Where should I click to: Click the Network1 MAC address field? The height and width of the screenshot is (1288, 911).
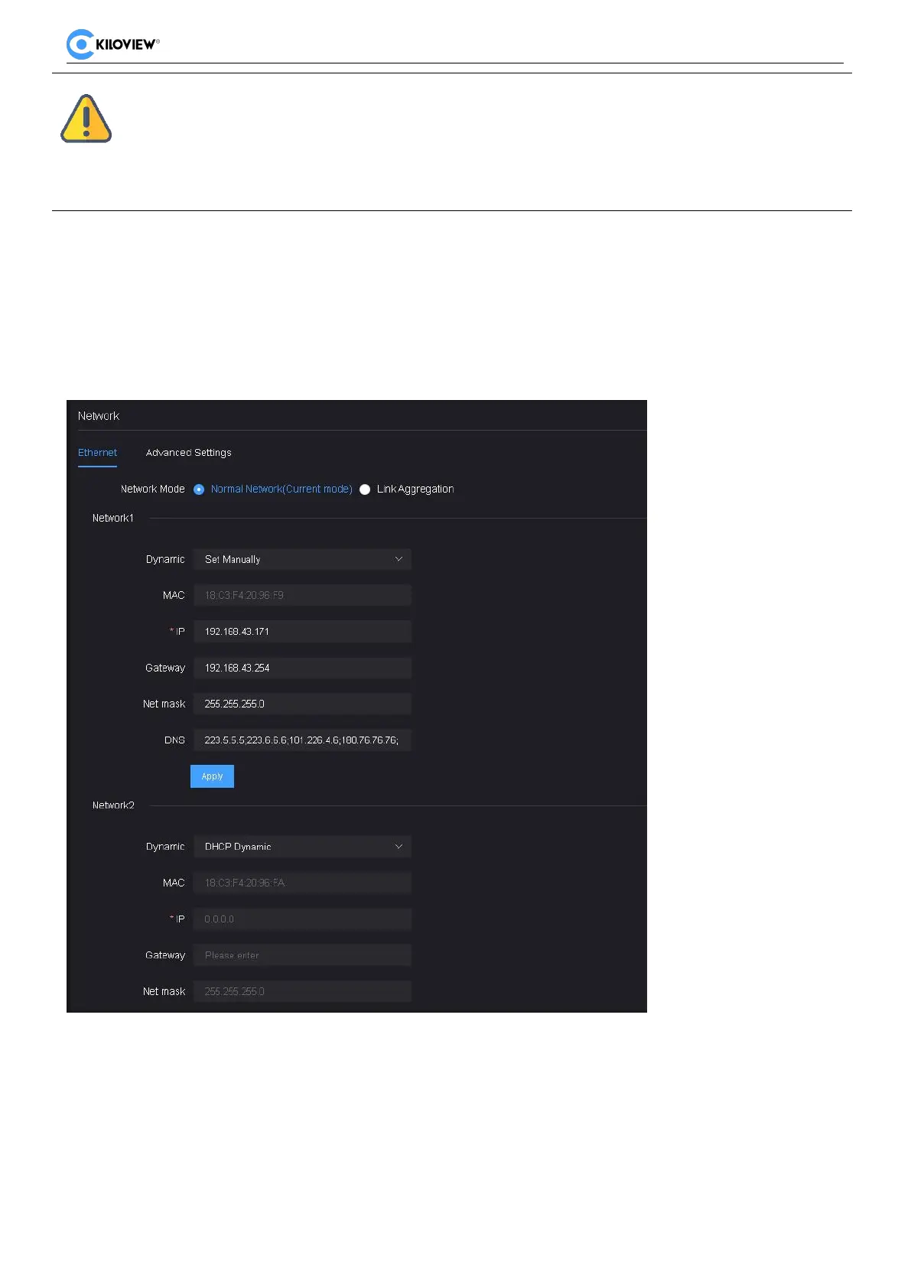pyautogui.click(x=302, y=595)
